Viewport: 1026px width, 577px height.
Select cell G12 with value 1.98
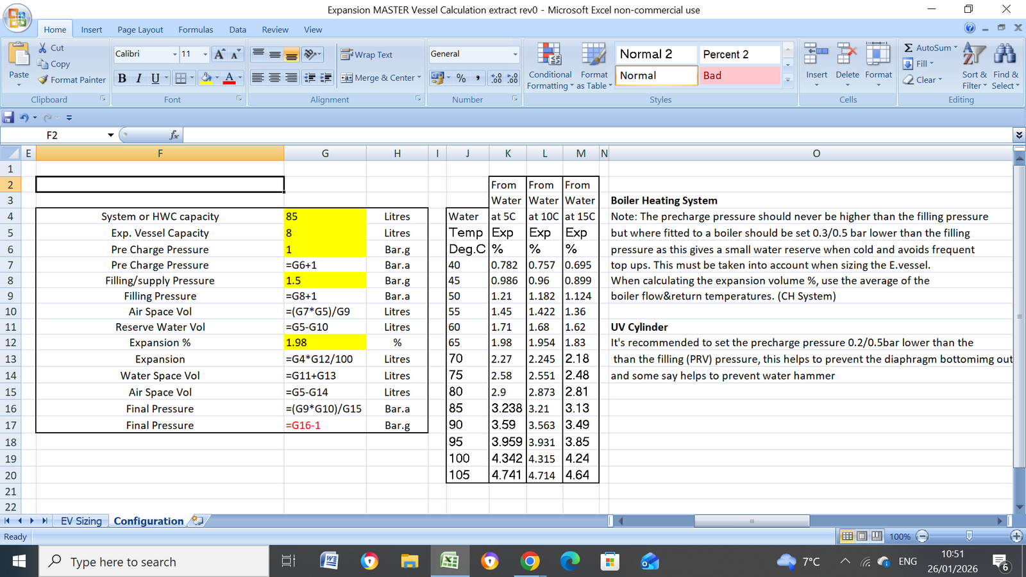pos(324,343)
